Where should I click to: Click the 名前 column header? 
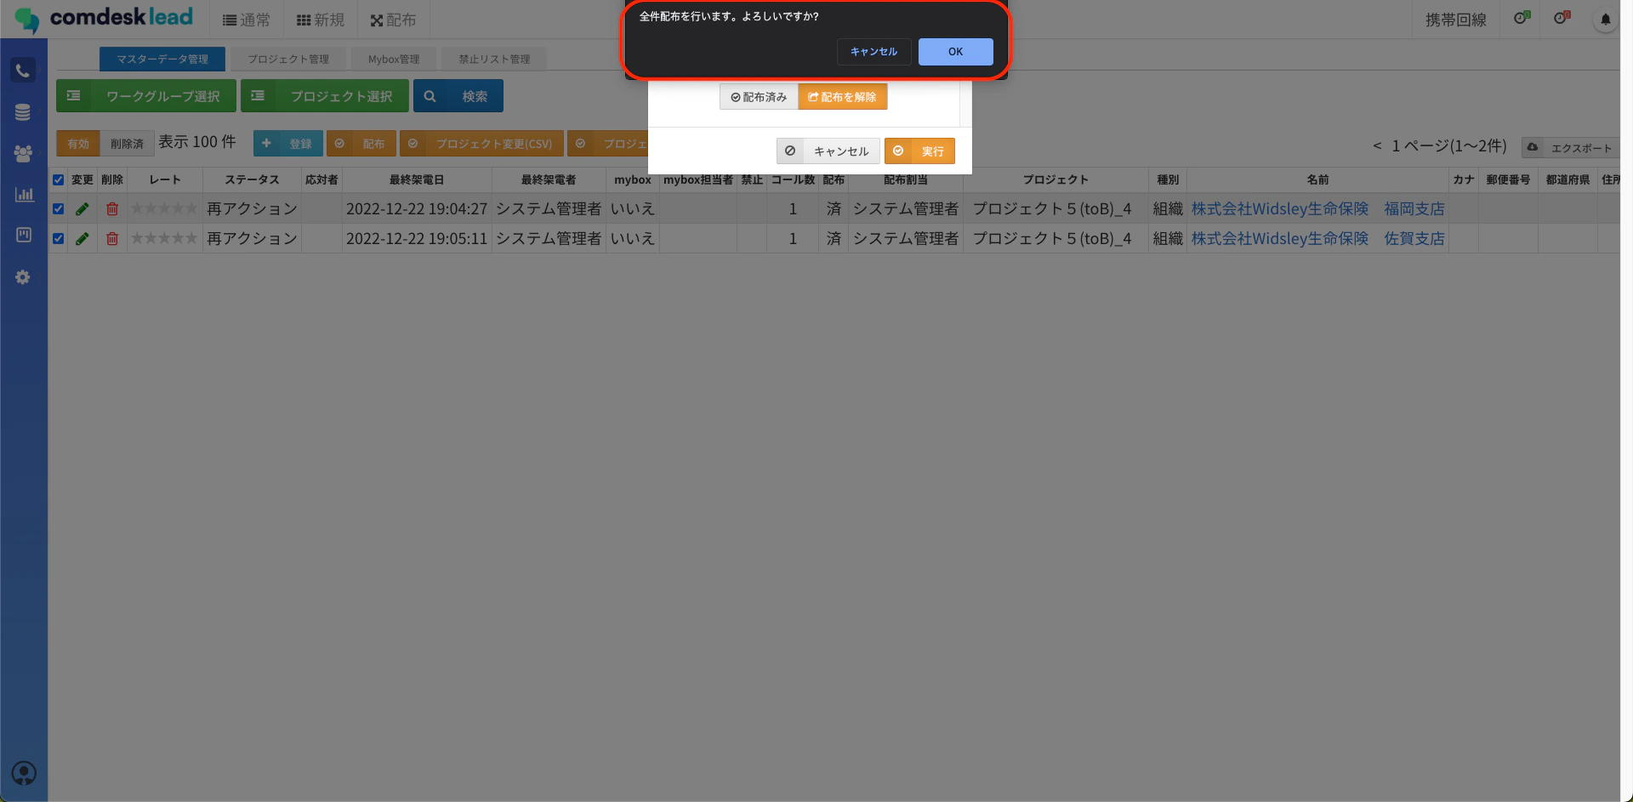tap(1317, 179)
